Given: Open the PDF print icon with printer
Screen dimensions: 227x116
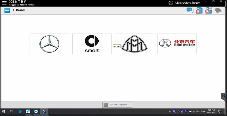Looking at the screenshot, I should (x=209, y=11).
